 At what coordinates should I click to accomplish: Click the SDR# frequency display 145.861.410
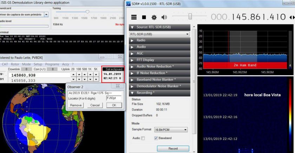258,17
